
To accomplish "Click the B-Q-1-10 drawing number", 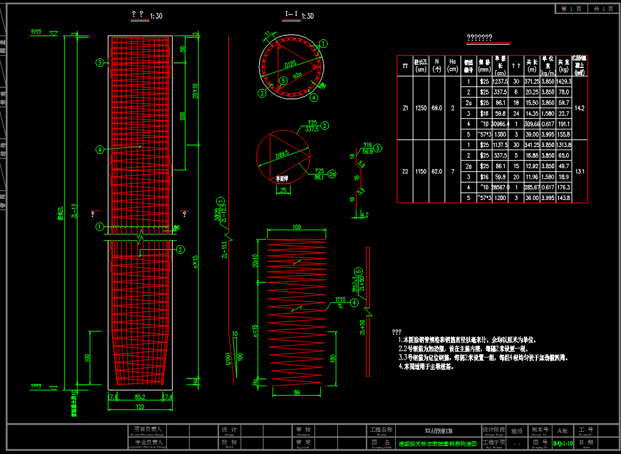I will 563,443.
